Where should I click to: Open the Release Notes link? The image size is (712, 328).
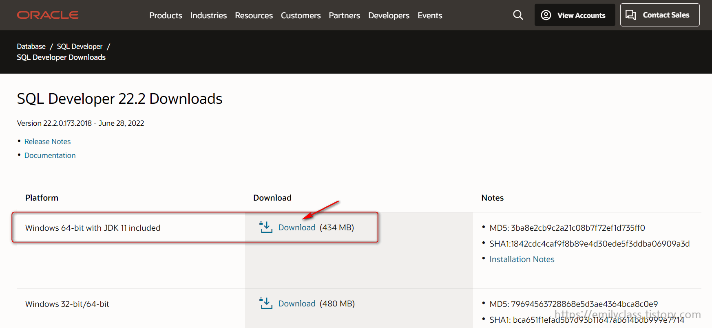(47, 141)
